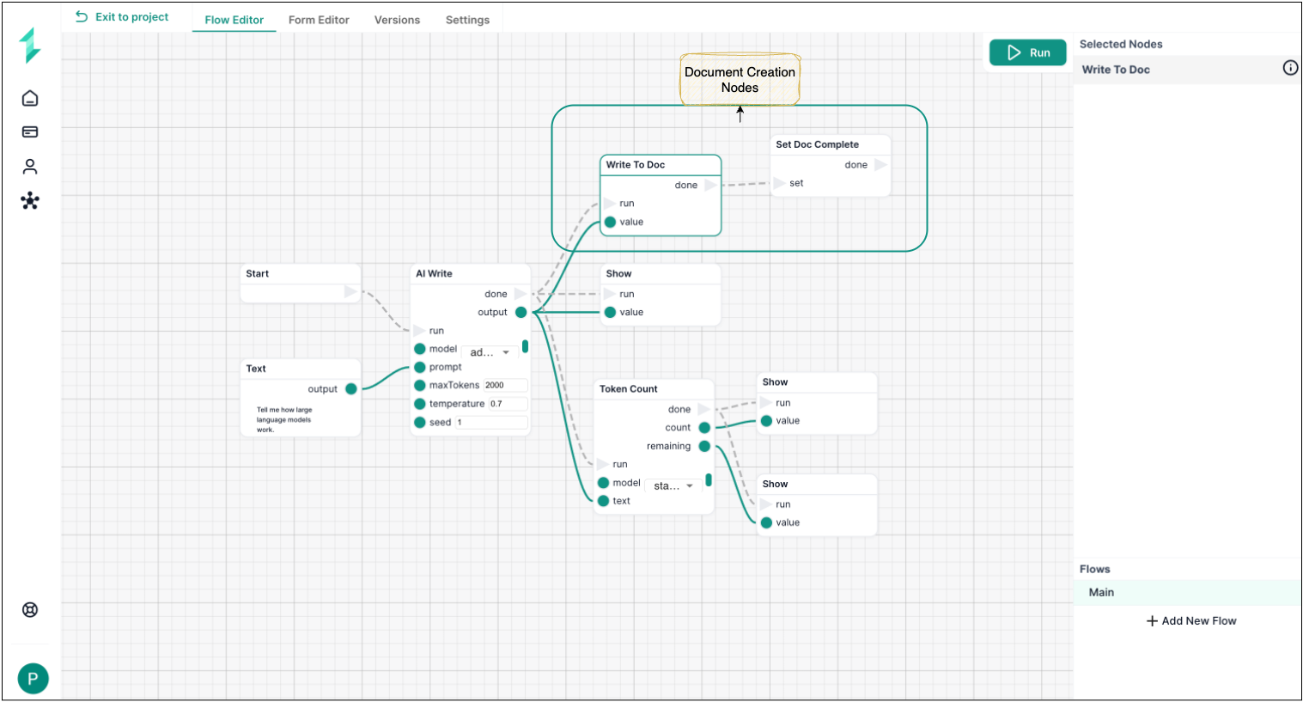Open the Settings tab
Screen dimensions: 1303x702
pyautogui.click(x=467, y=20)
